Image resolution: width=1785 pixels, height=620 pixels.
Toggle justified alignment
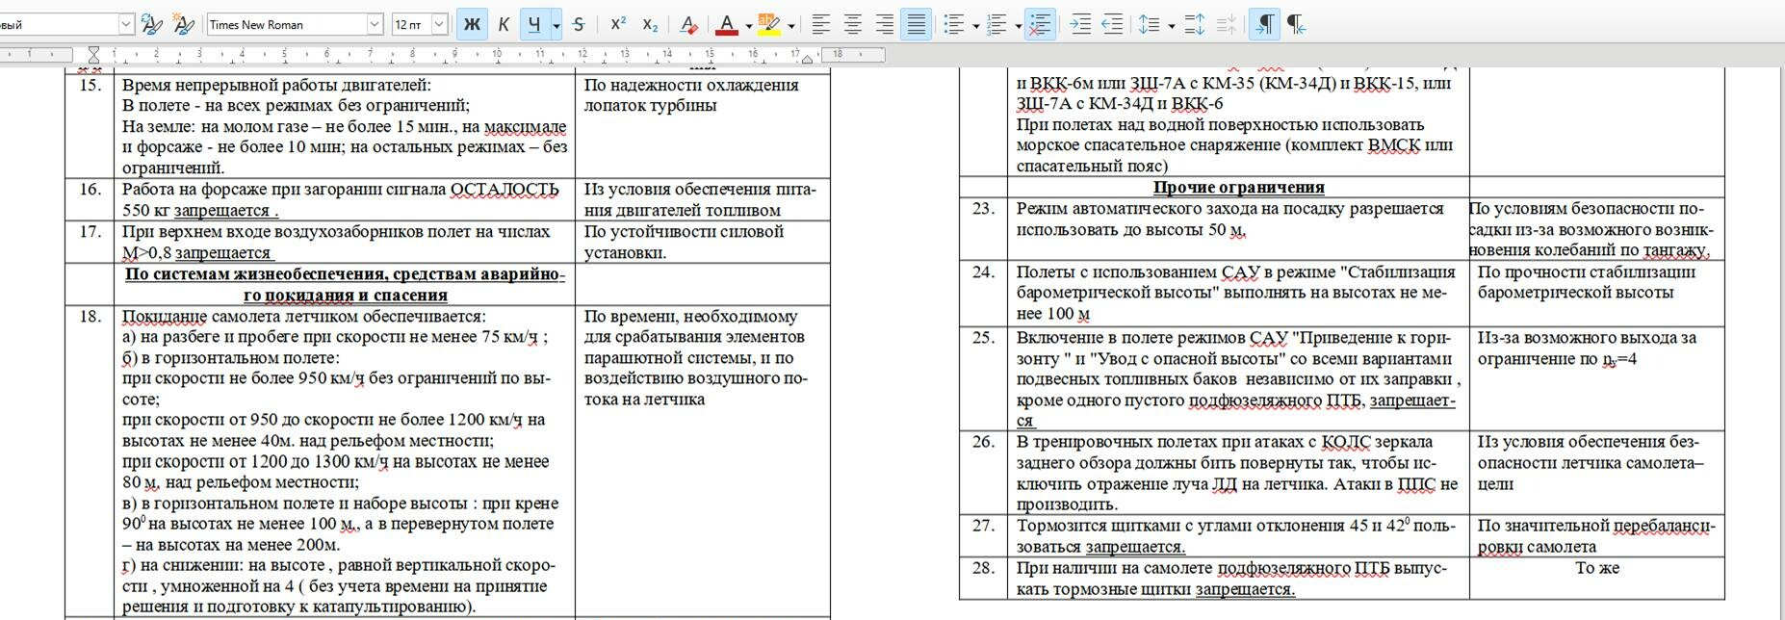tap(916, 24)
